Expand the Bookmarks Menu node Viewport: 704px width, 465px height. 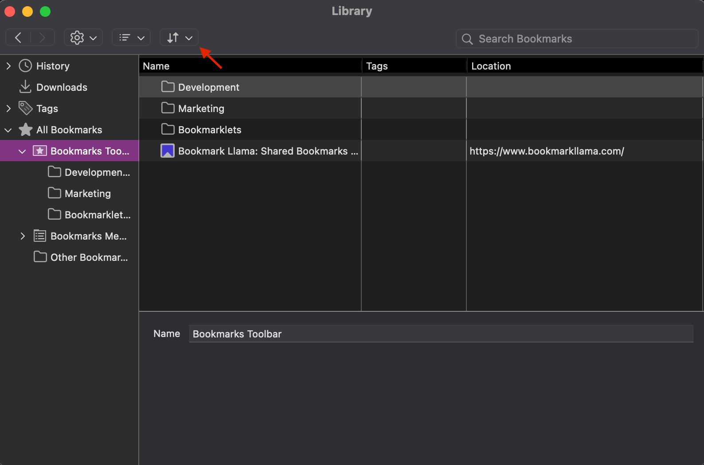point(22,236)
